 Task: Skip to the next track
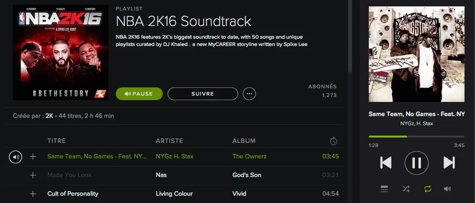coord(449,162)
